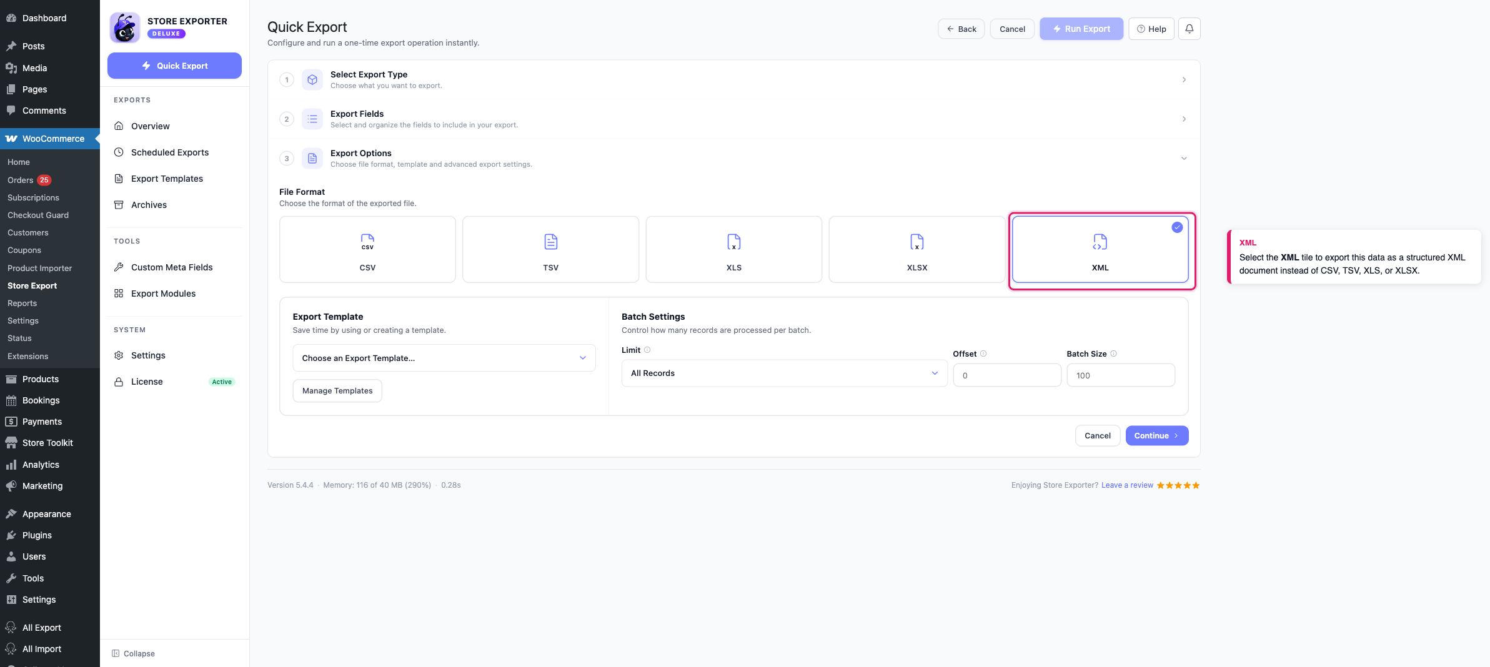Click the Marketing megaphone icon
This screenshot has height=667, width=1490.
(x=11, y=486)
